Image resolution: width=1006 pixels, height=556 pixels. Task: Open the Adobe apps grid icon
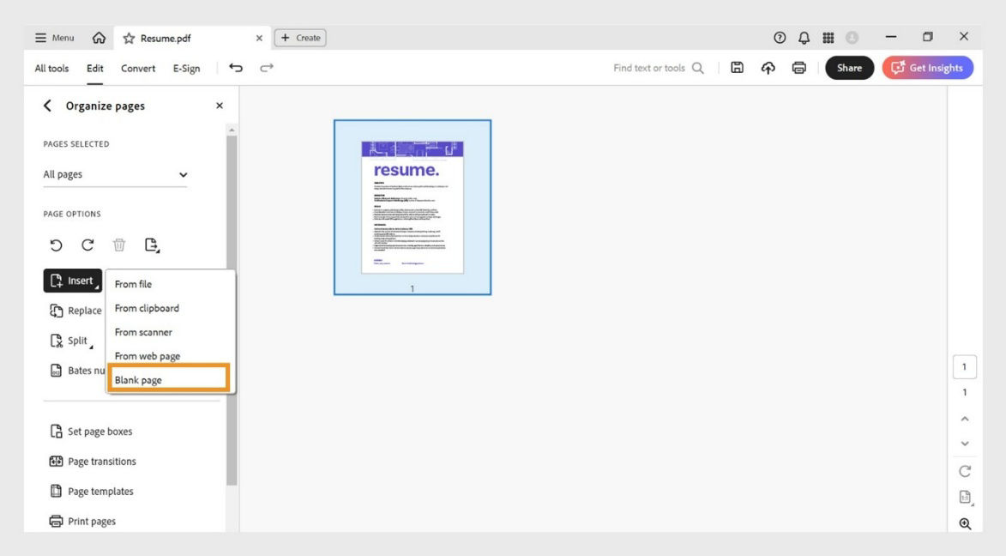click(x=828, y=36)
